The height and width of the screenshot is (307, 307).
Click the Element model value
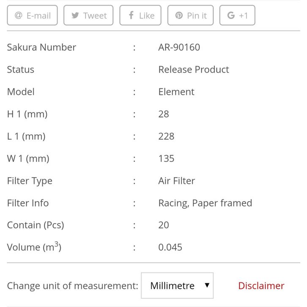pyautogui.click(x=176, y=92)
